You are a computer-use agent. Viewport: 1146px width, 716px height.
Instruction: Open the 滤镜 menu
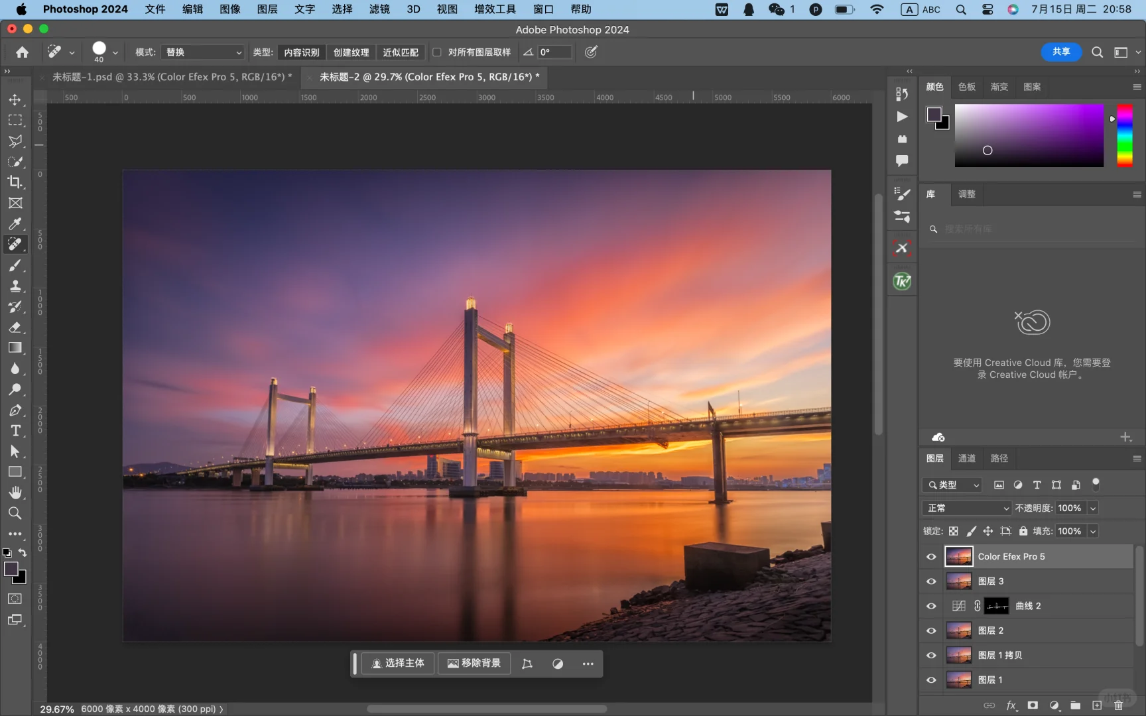(x=379, y=9)
